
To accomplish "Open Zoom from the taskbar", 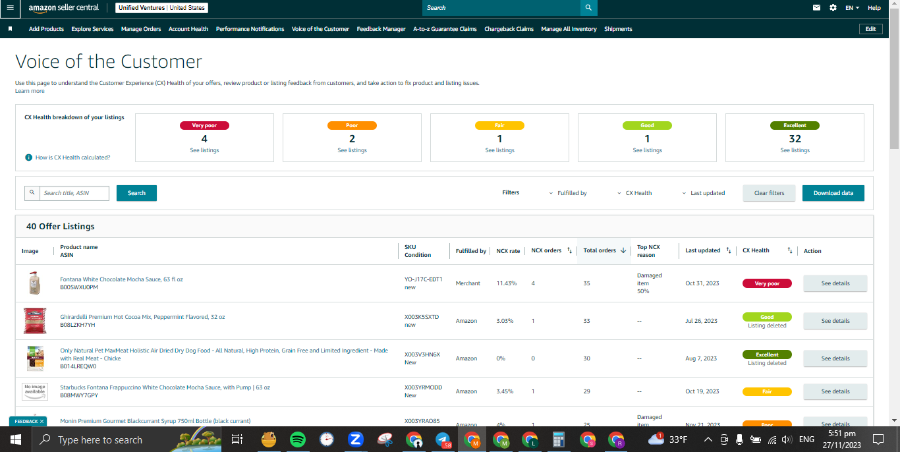I will point(356,439).
